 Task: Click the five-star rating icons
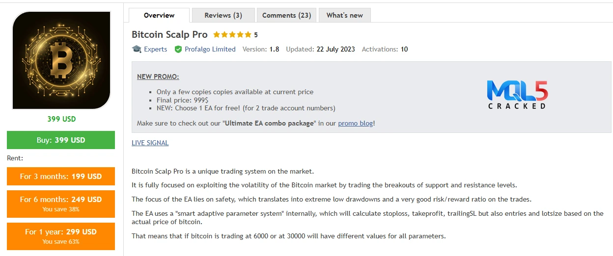tap(232, 35)
